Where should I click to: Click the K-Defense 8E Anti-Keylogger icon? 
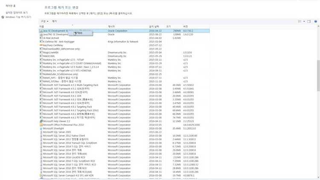pos(41,42)
